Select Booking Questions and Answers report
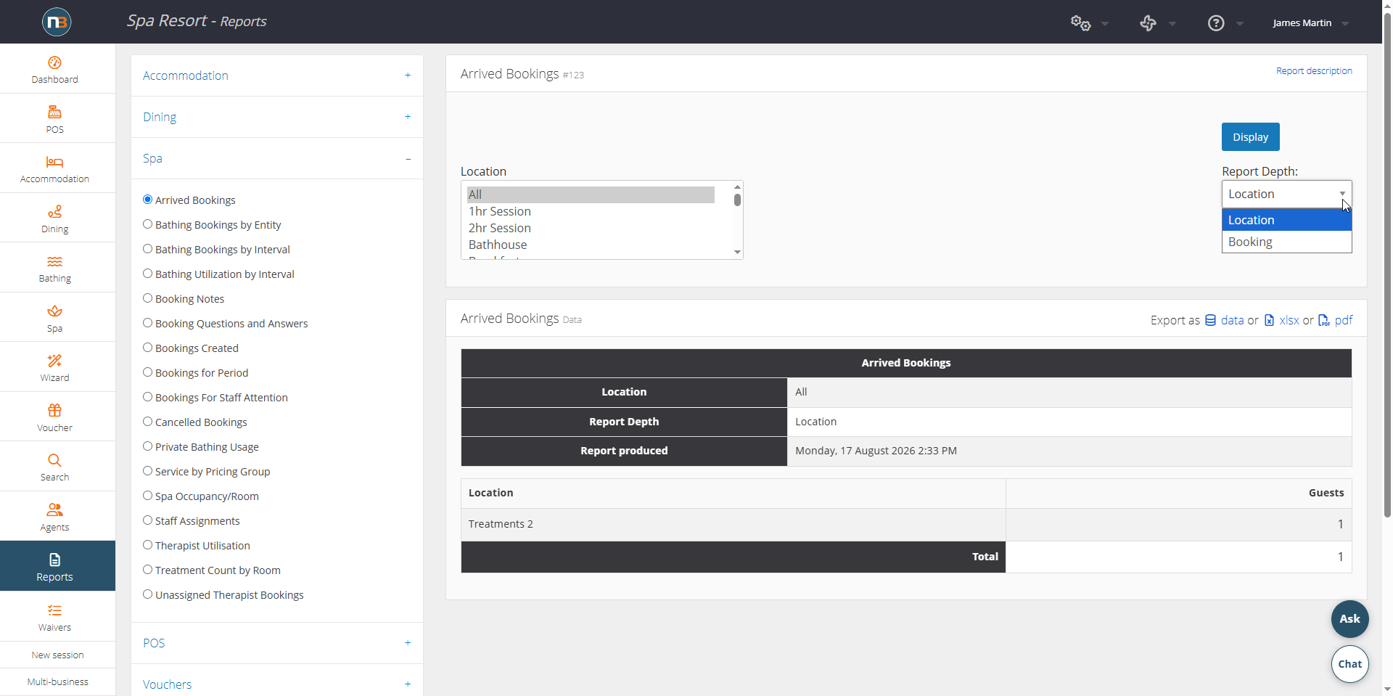 147,323
